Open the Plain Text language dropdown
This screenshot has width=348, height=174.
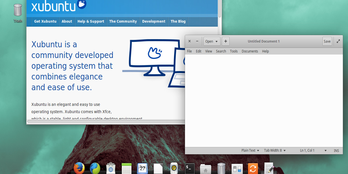pos(250,151)
